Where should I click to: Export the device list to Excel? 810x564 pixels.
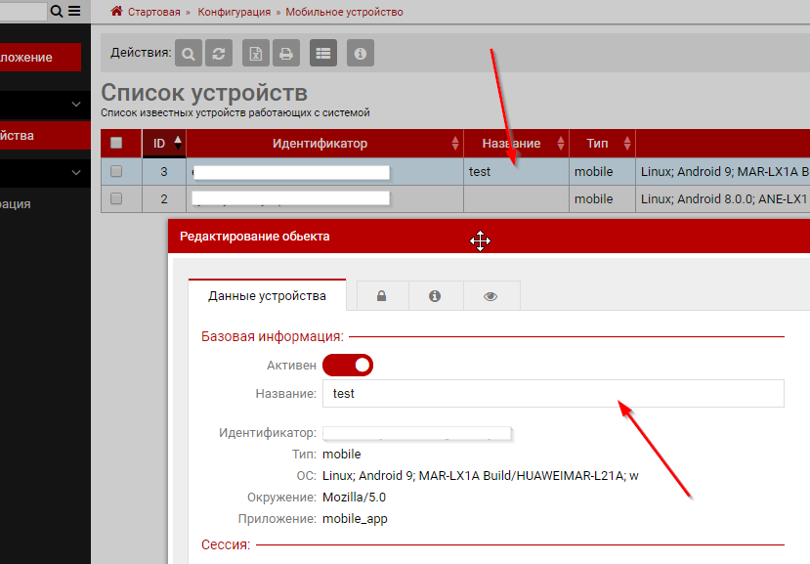tap(256, 54)
